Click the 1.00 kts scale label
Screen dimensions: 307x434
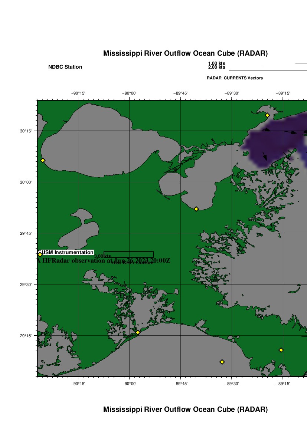(216, 63)
